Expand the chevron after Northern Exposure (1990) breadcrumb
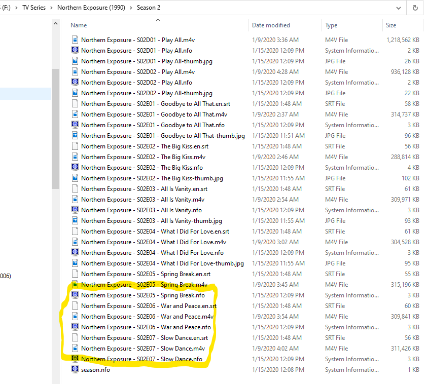427x384 pixels. (132, 8)
